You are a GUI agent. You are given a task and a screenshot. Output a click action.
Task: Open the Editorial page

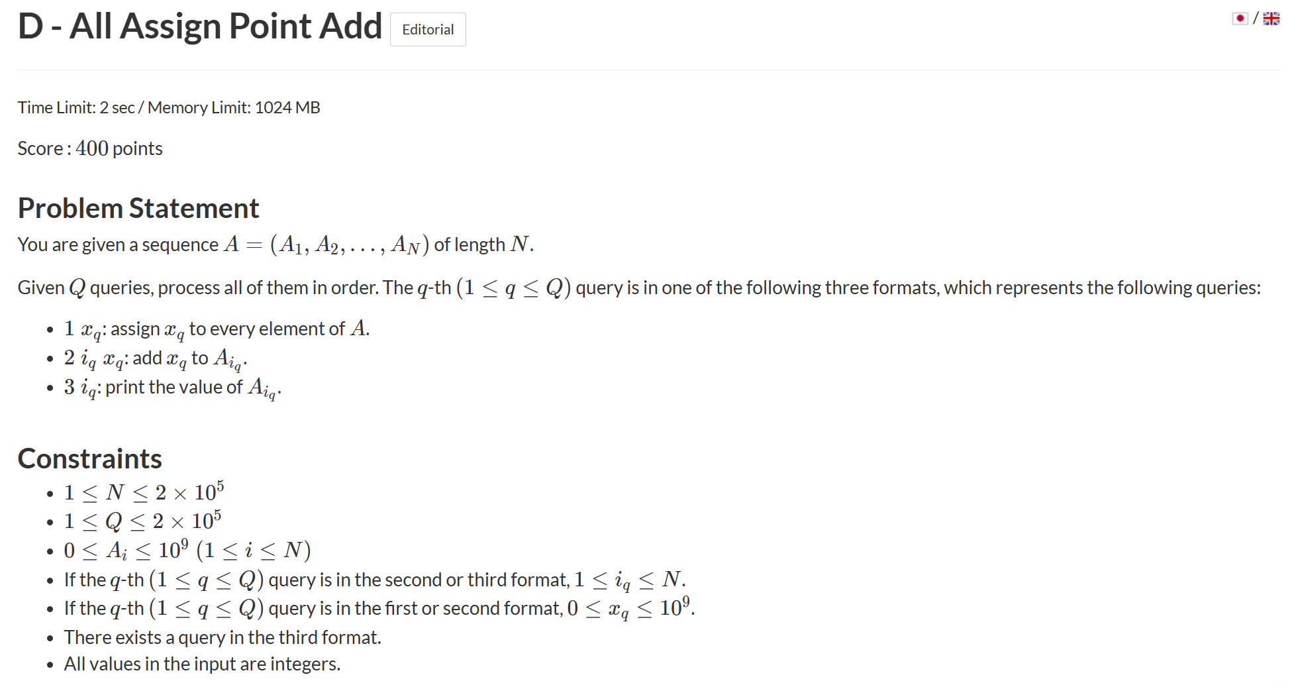(428, 30)
